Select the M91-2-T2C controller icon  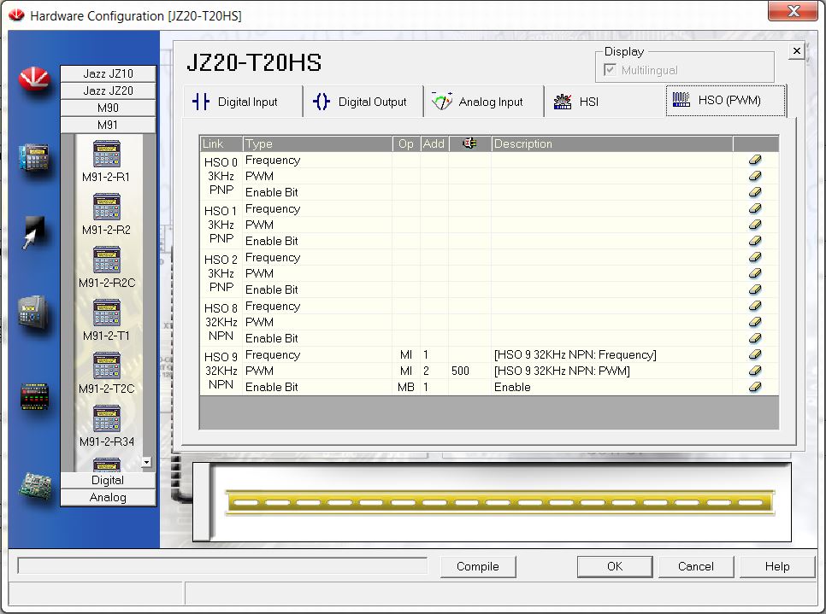[106, 365]
